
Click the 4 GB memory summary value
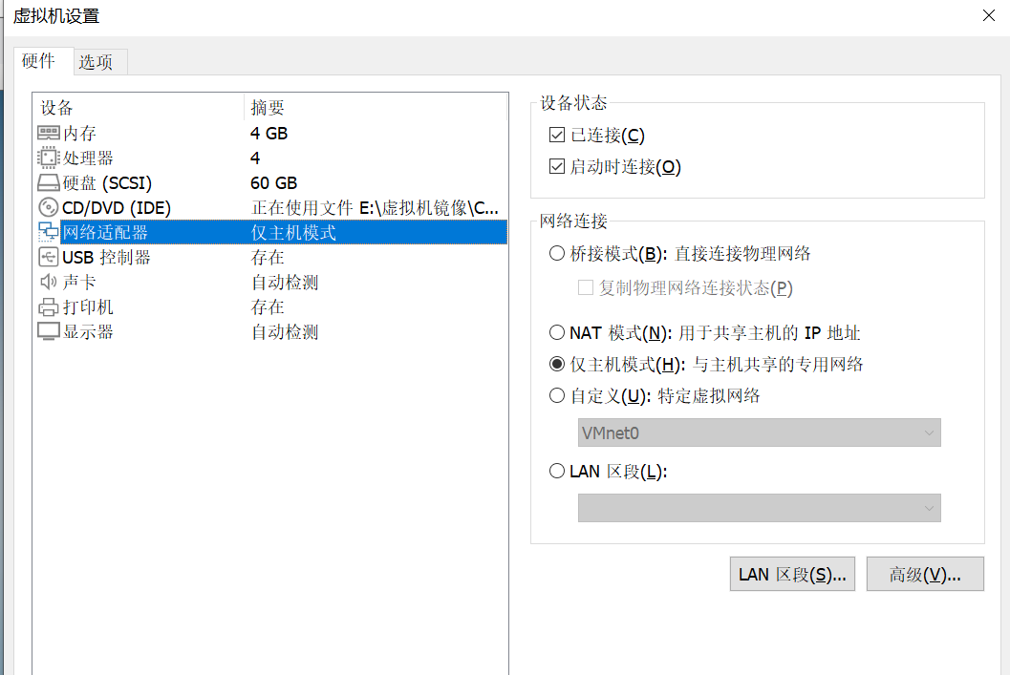tap(269, 134)
